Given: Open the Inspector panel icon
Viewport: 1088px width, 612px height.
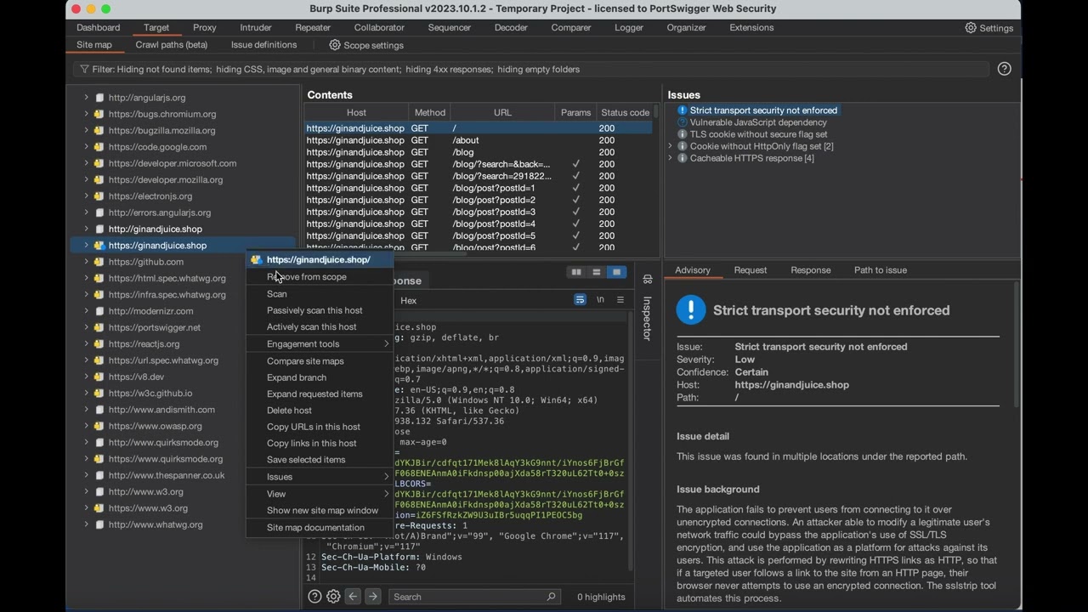Looking at the screenshot, I should coord(647,279).
